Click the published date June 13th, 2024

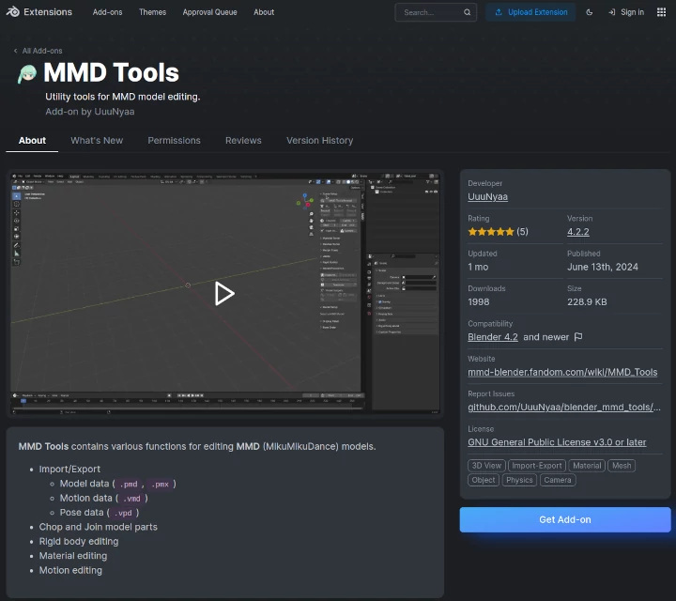tap(602, 267)
